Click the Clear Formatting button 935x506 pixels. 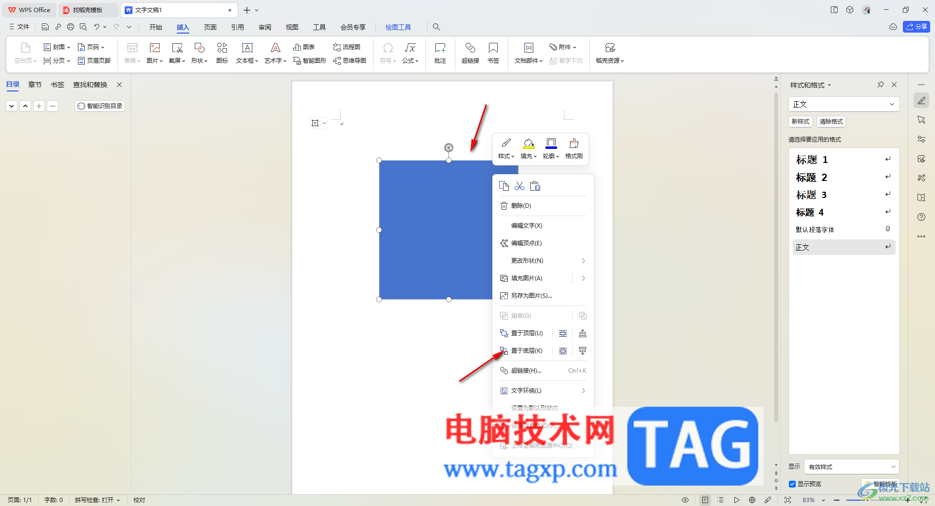[831, 122]
